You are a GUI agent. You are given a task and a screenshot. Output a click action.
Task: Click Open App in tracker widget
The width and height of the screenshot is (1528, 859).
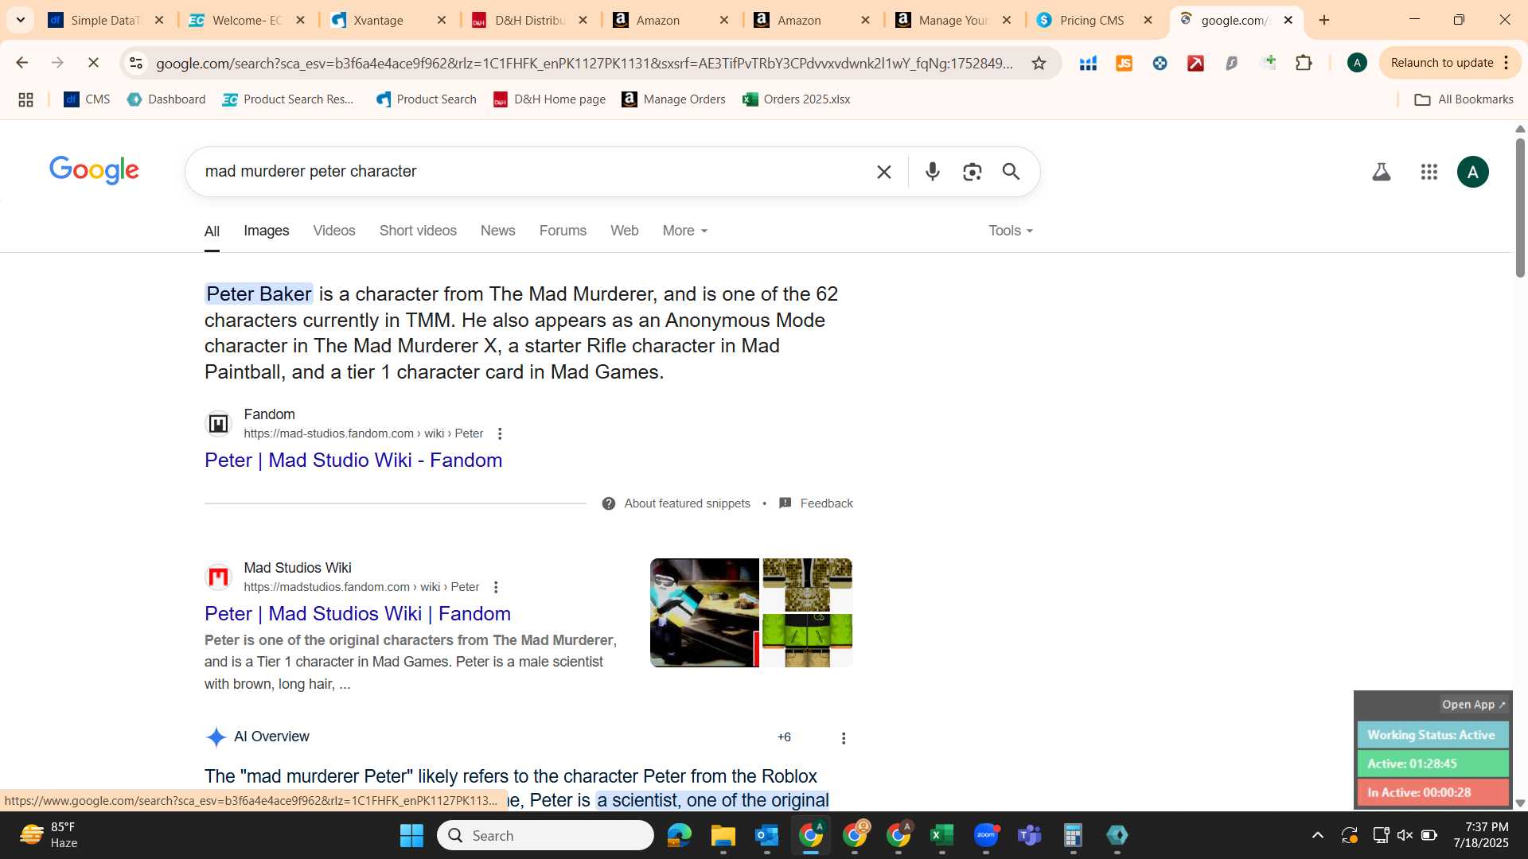click(x=1473, y=705)
